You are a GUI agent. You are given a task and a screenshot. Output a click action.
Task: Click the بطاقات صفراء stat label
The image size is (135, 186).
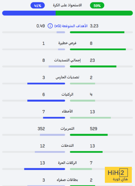coord(67,180)
